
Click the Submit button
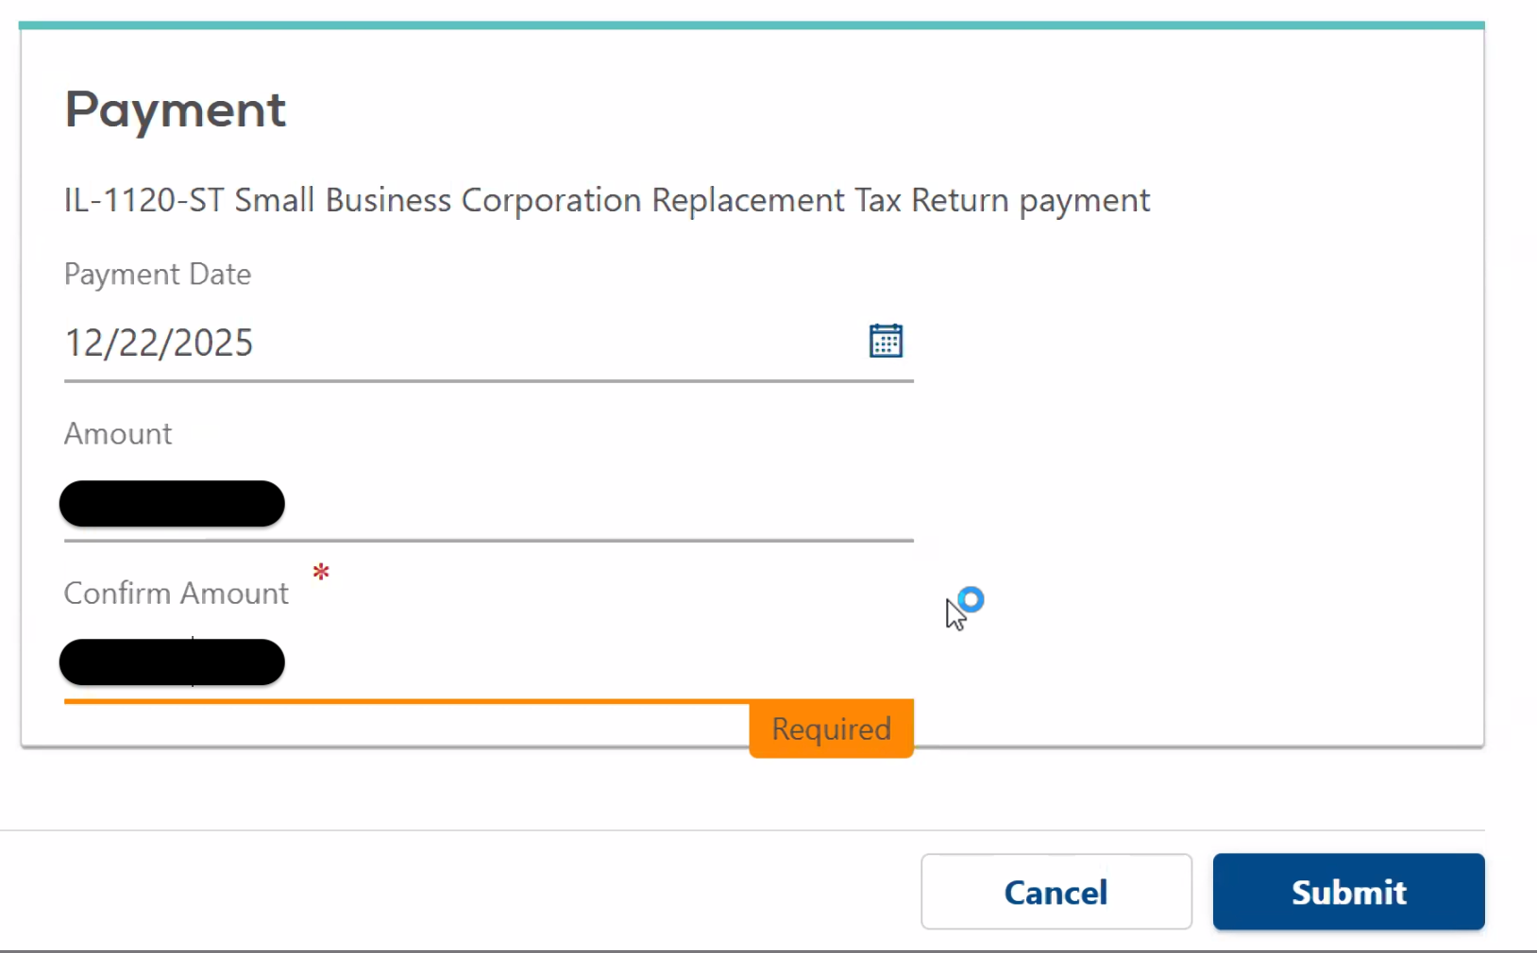[x=1348, y=892]
